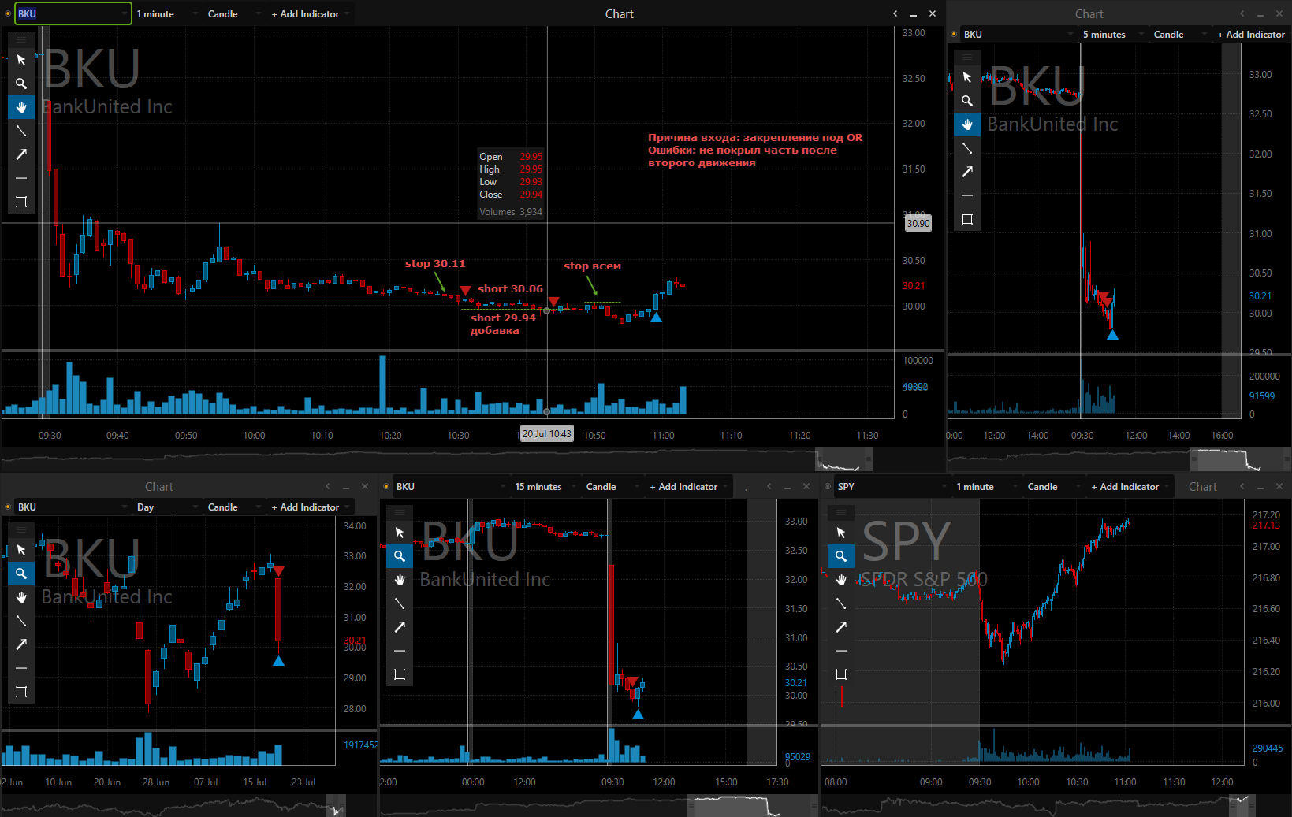Click the 'short 30.06' chart annotation
The image size is (1292, 817).
click(510, 289)
